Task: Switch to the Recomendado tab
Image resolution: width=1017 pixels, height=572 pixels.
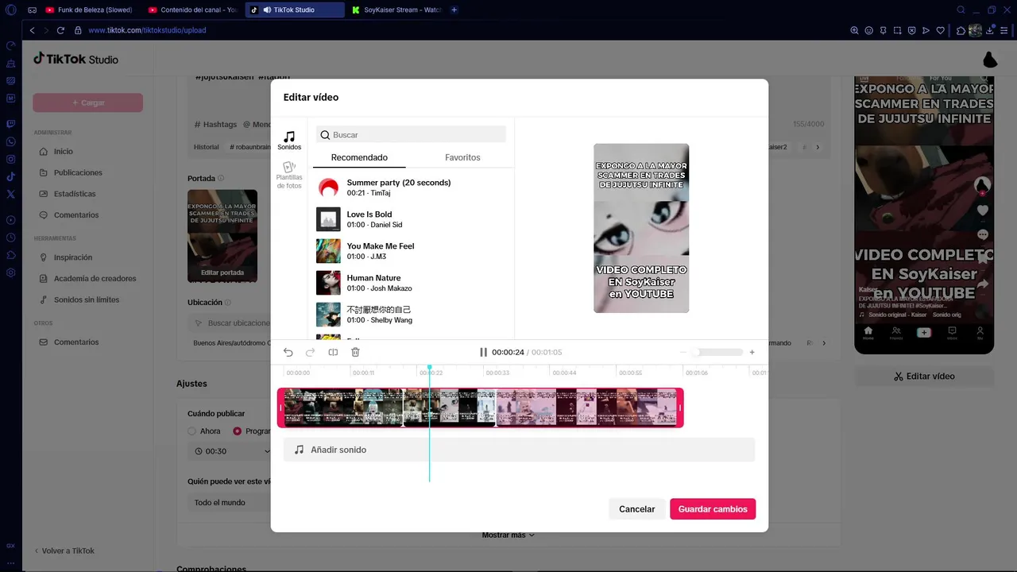Action: (359, 157)
